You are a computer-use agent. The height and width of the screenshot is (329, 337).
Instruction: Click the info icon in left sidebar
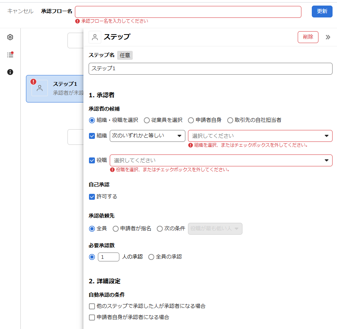pos(10,72)
